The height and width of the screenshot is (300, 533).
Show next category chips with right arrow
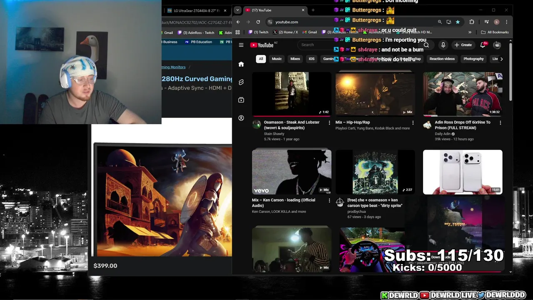(501, 59)
